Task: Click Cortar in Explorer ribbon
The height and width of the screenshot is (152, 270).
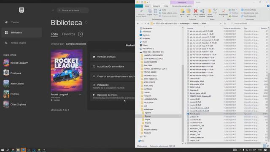Action: (163, 10)
